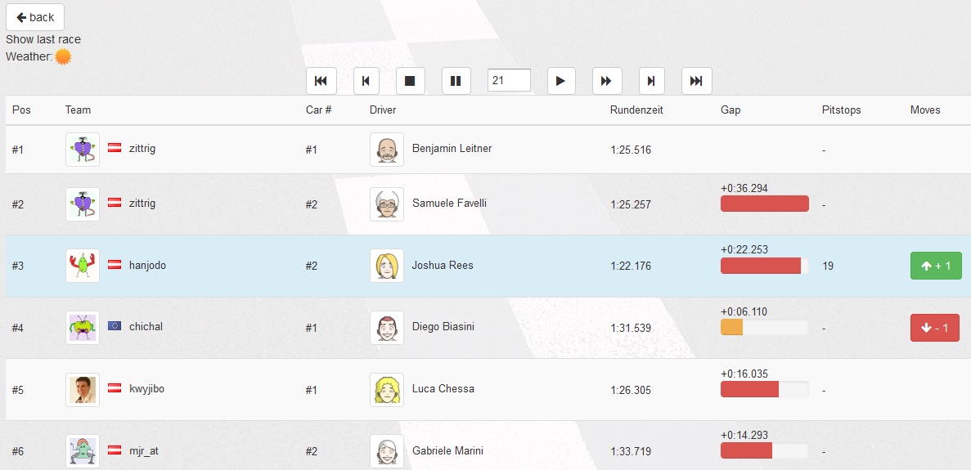The height and width of the screenshot is (470, 971).
Task: Click lap time 1:22.176
Action: (631, 266)
